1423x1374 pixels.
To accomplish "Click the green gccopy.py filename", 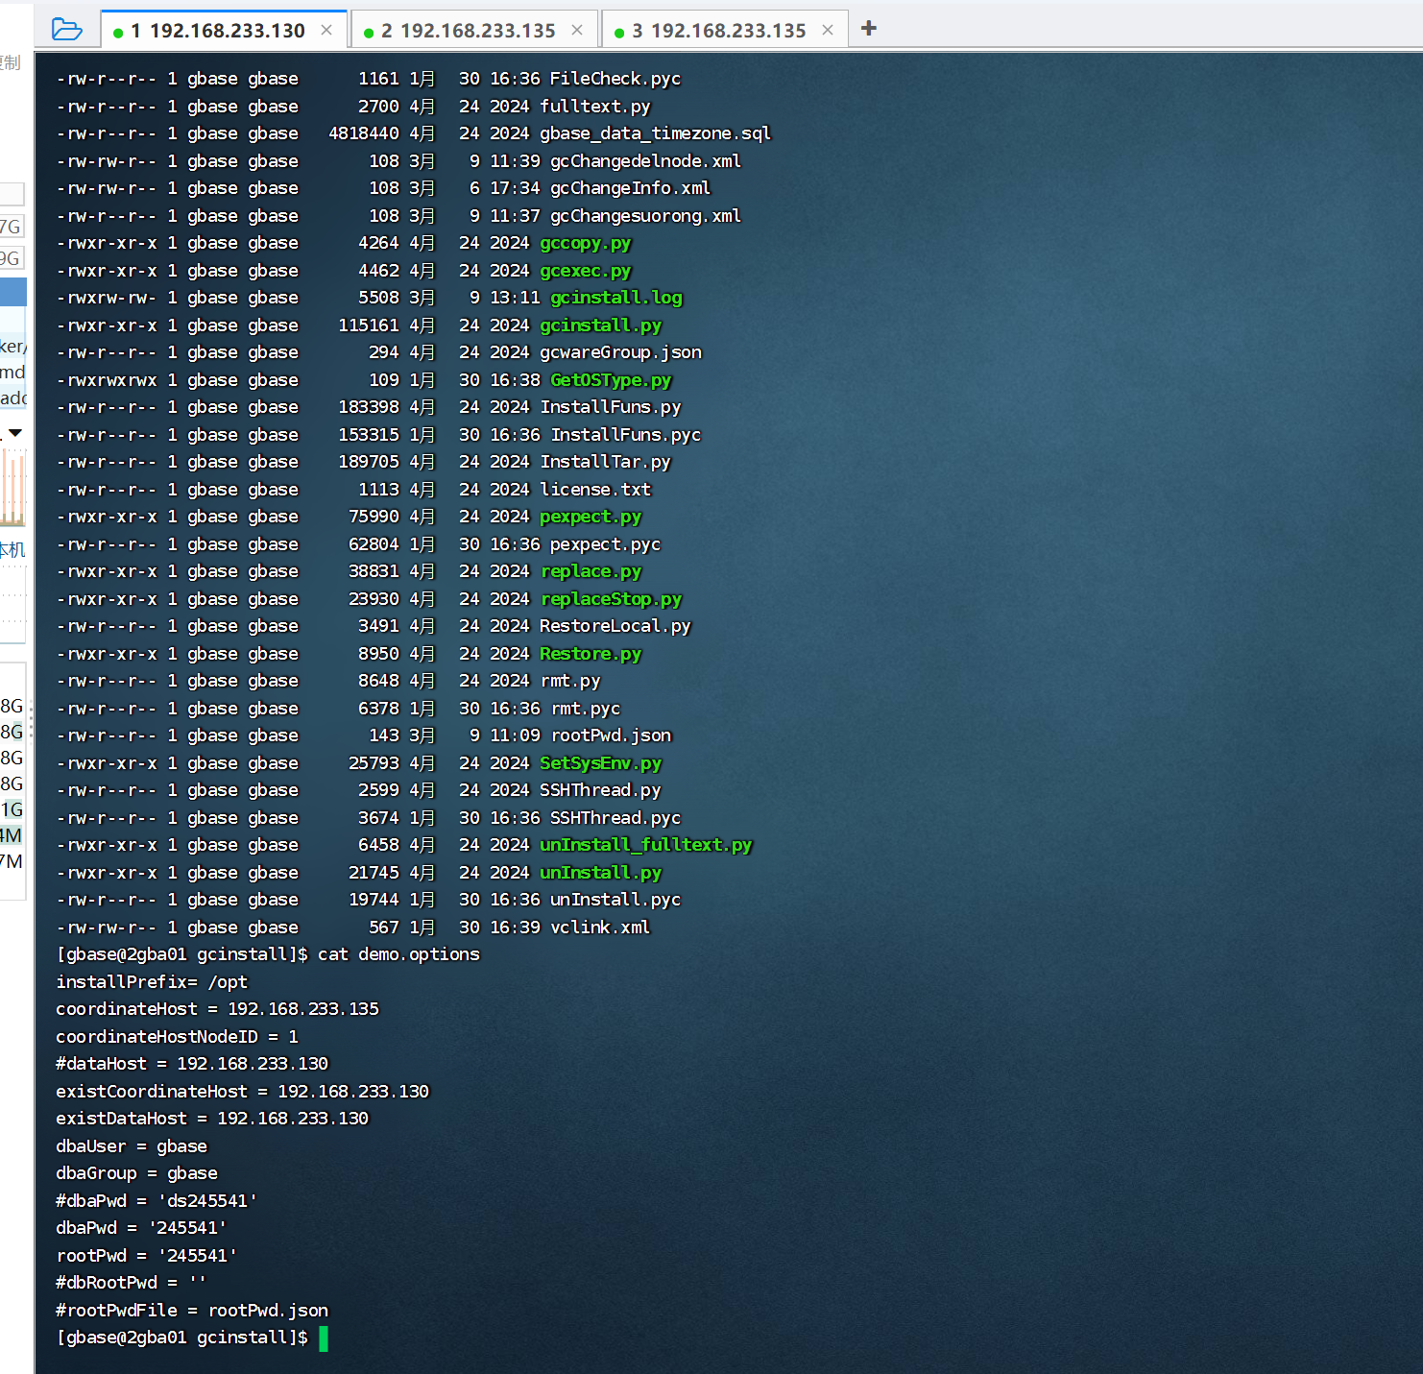I will click(x=585, y=243).
